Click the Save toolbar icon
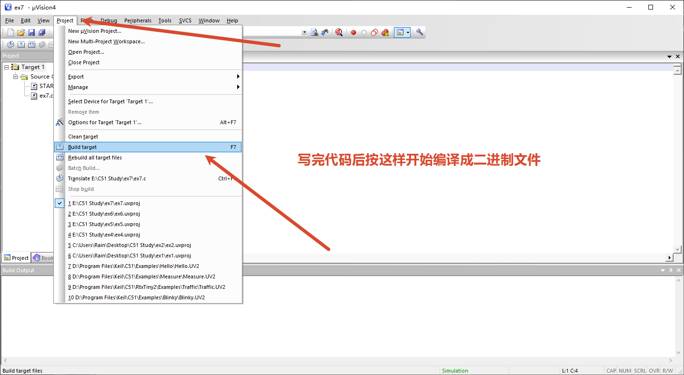 (31, 32)
